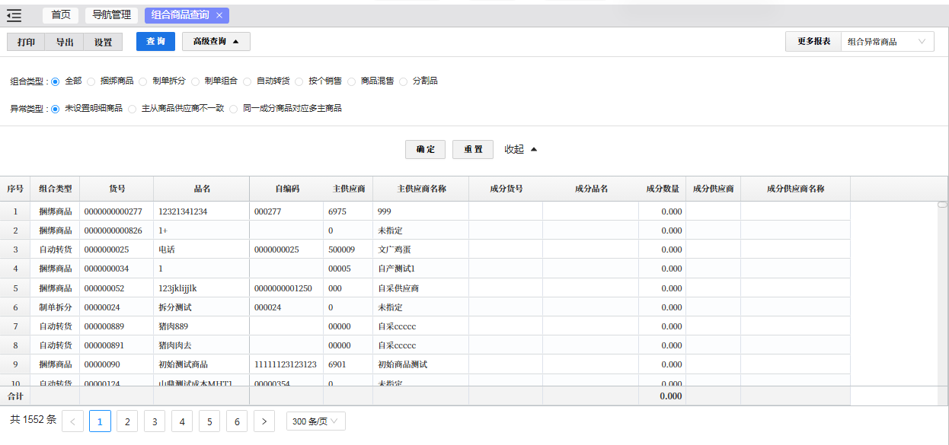Choose the 制单拆分 radio option

coord(143,81)
